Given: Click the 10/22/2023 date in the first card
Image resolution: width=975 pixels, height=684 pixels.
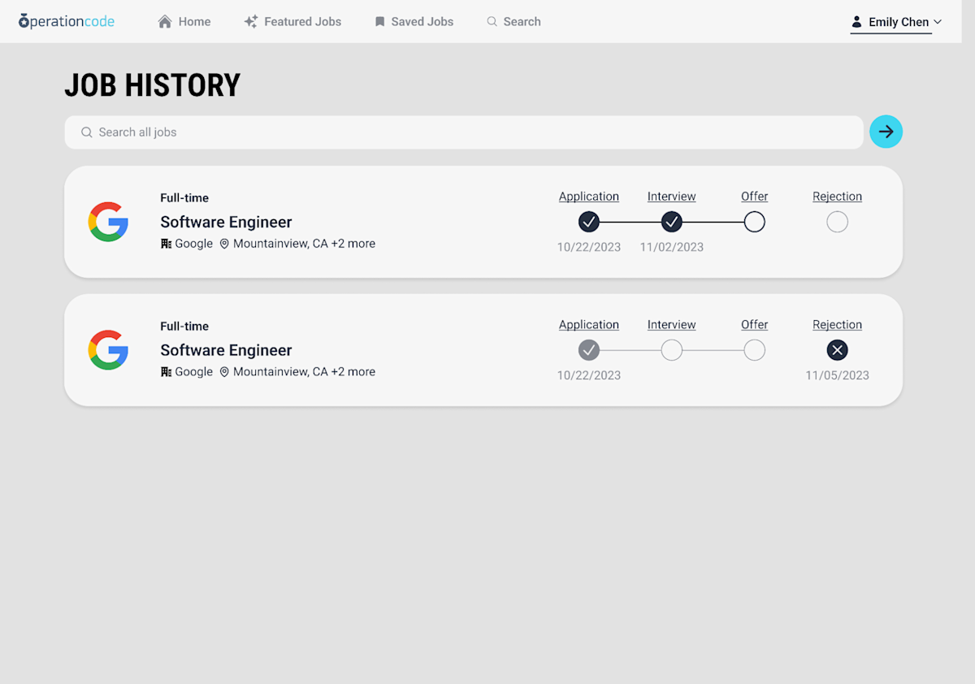Looking at the screenshot, I should coord(589,247).
